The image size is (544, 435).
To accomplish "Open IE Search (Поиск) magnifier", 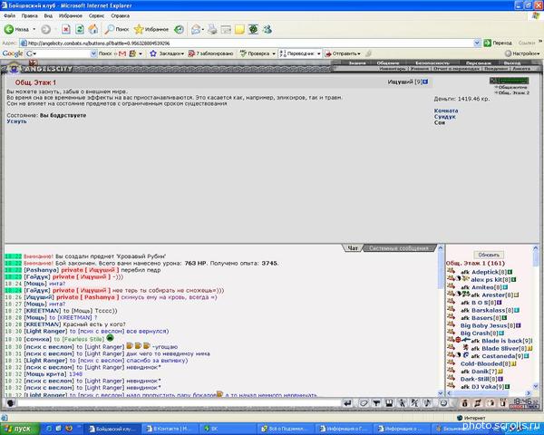I will pyautogui.click(x=110, y=30).
